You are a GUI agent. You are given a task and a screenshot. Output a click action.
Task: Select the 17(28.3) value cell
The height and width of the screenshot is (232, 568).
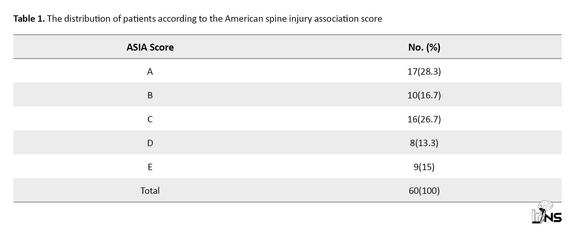click(x=424, y=71)
